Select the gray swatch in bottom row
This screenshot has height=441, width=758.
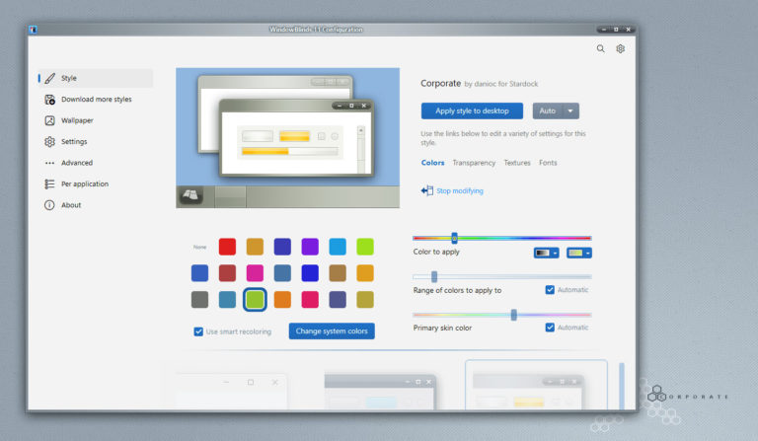(199, 300)
